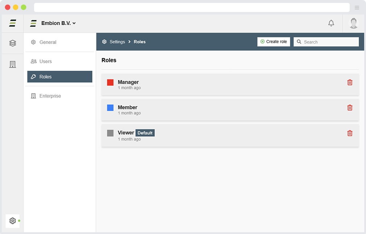Open the layers stack icon in sidebar

coord(13,43)
